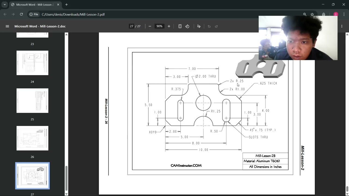Minimize the Chrome window
Viewport: 349px width, 196px height.
tap(323, 5)
